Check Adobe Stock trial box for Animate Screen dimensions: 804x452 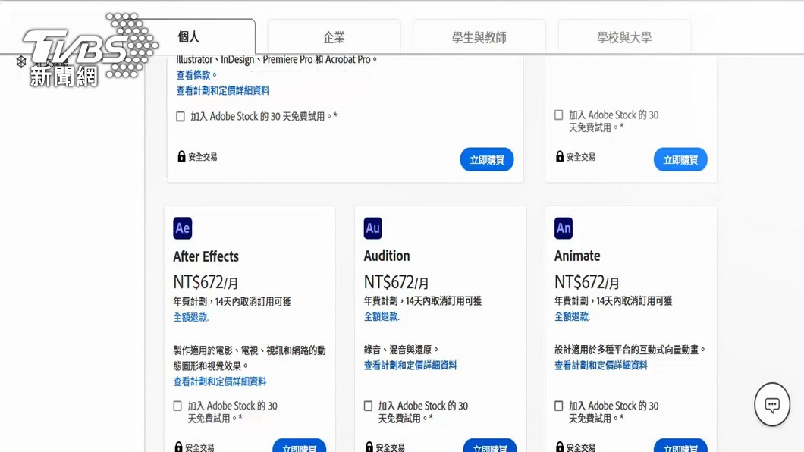coord(559,406)
